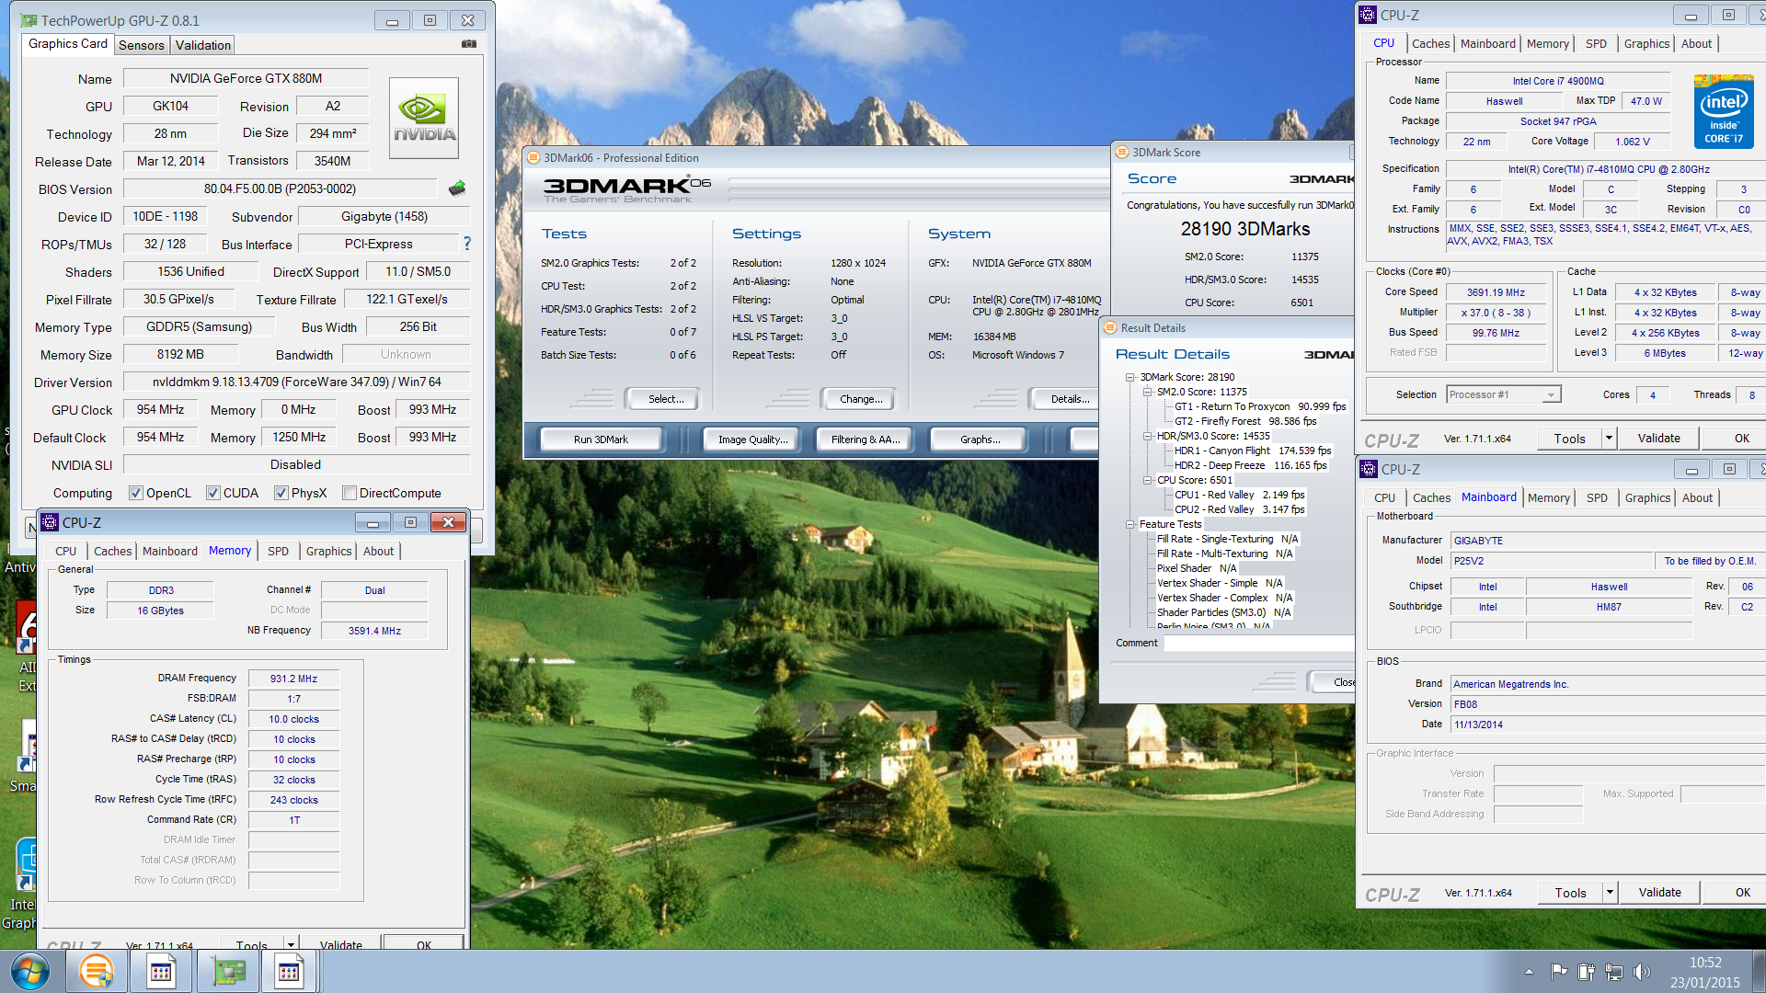
Task: Open Caches tab in top CPU-Z window
Action: (x=1430, y=43)
